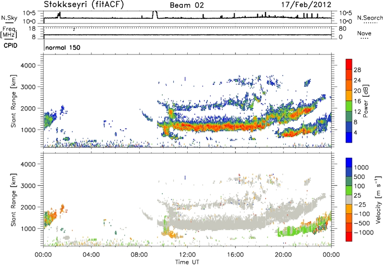Click the "Velocity [m s⁻¹]" colorbar label

click(x=378, y=199)
